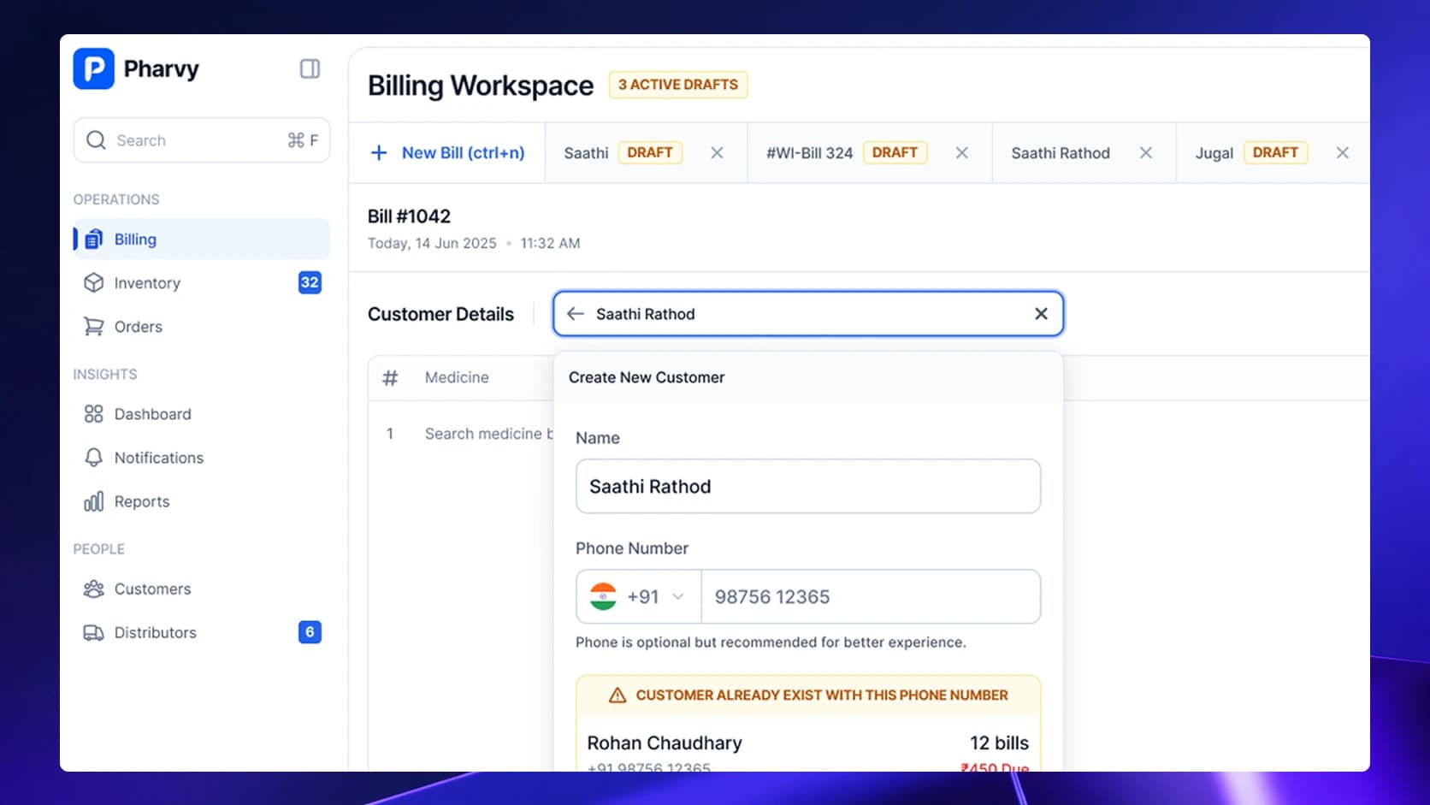Click the Inventory box icon
This screenshot has width=1430, height=805.
click(93, 283)
